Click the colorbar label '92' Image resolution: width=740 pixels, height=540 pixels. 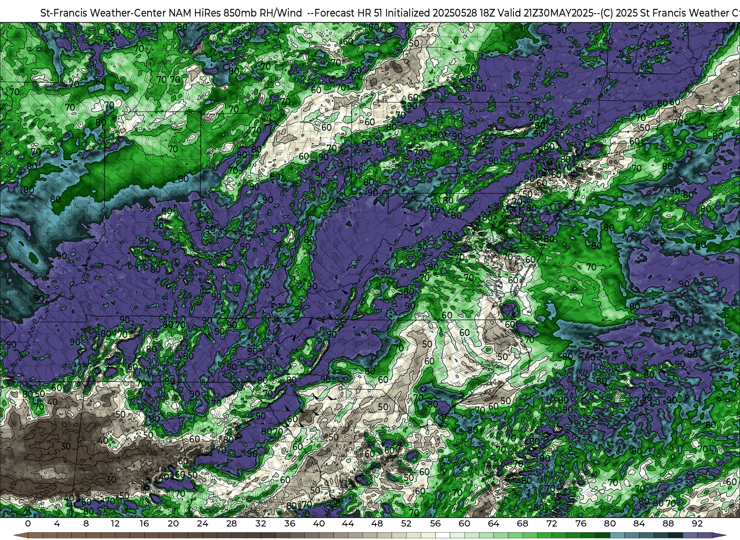pos(697,523)
